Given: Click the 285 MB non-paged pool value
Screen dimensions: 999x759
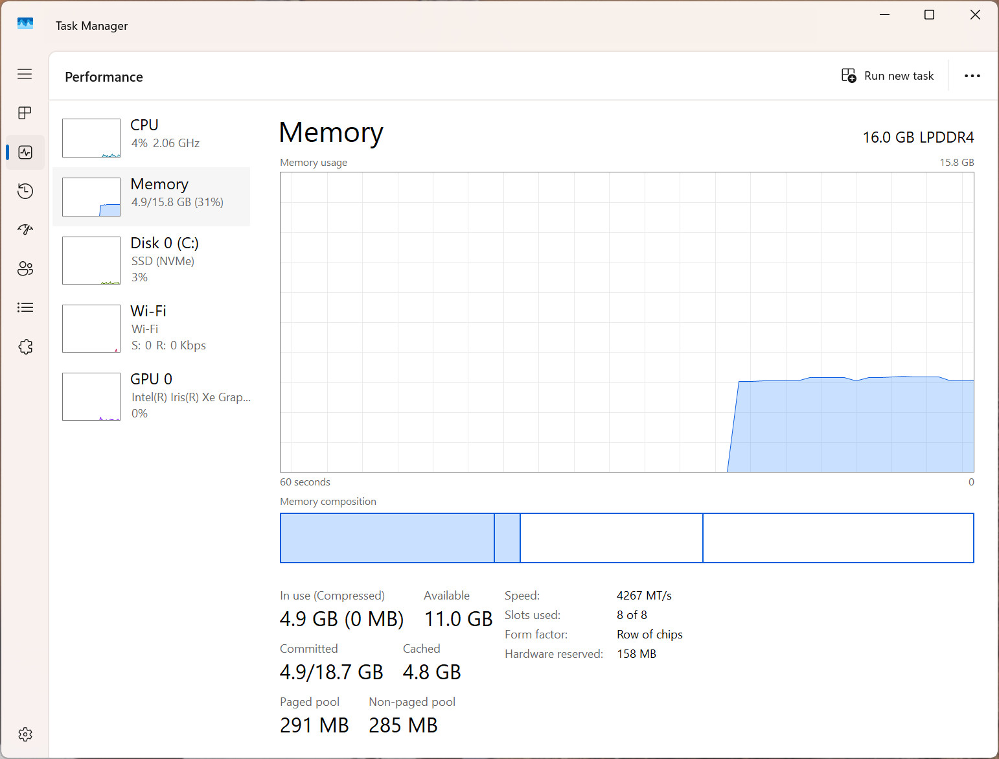Looking at the screenshot, I should click(x=403, y=725).
